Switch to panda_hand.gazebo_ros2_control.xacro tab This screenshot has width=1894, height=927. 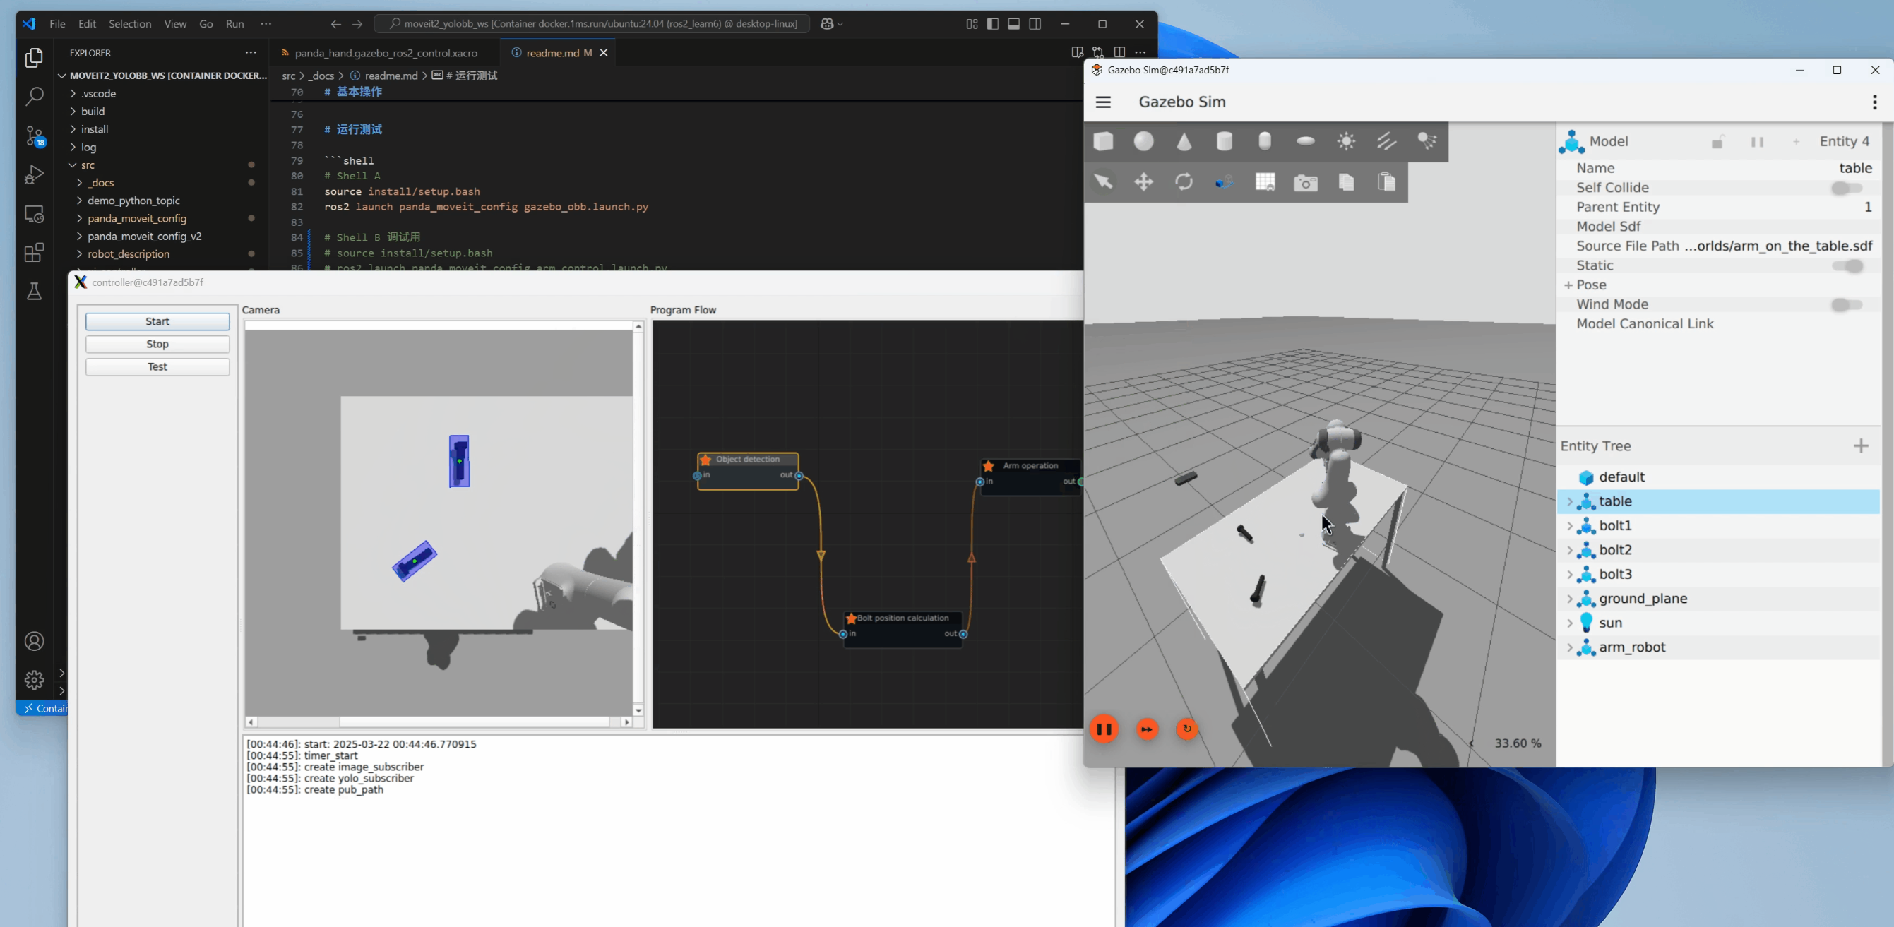[386, 53]
